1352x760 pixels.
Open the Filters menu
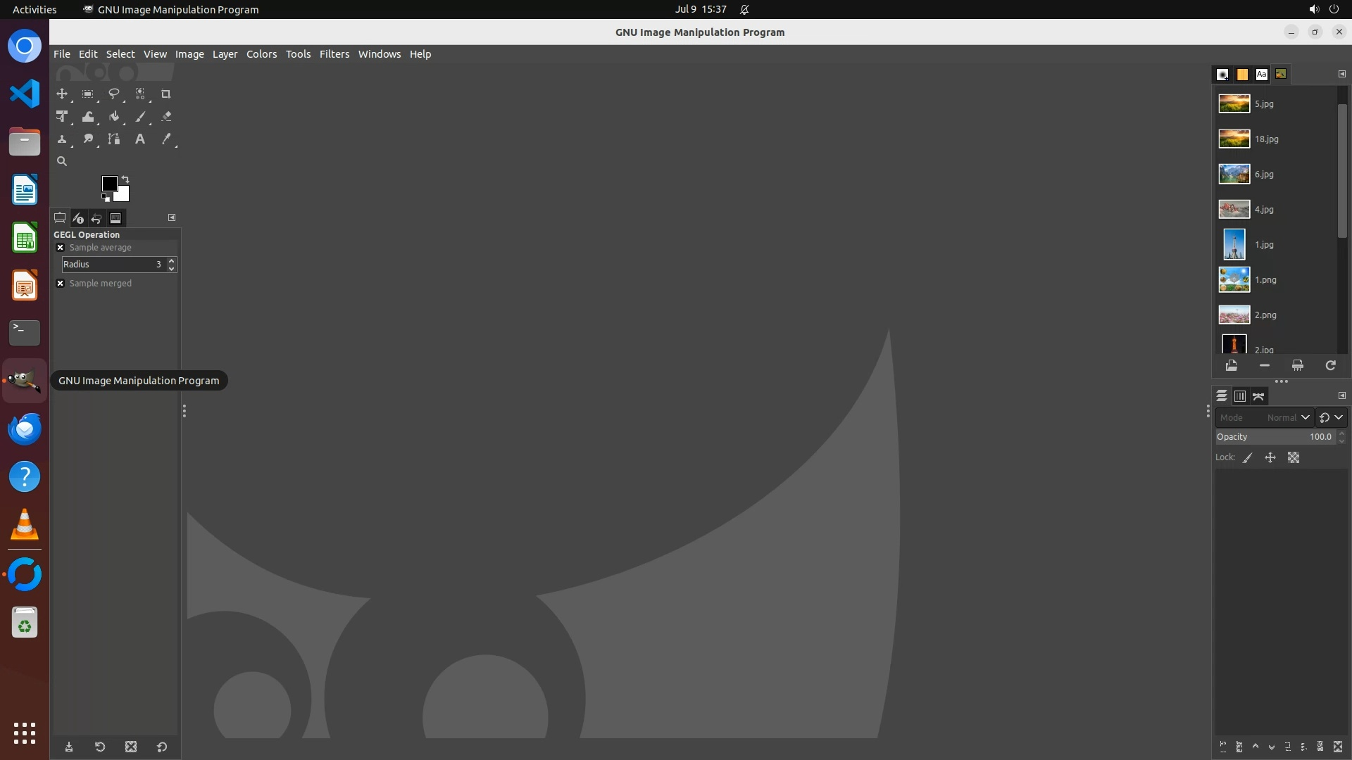point(334,54)
